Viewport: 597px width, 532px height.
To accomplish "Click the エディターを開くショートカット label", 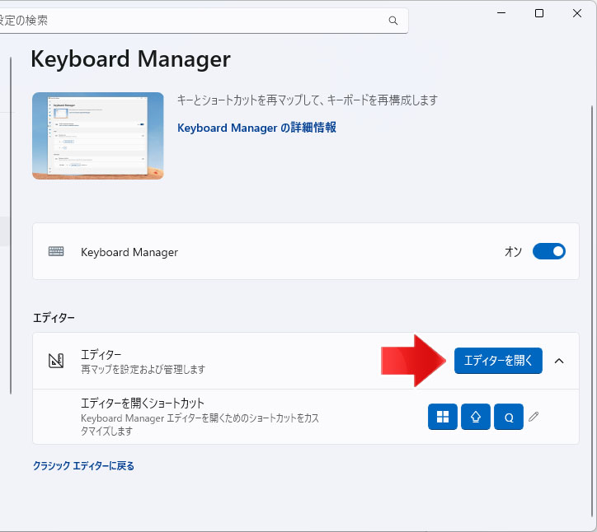I will (x=143, y=403).
